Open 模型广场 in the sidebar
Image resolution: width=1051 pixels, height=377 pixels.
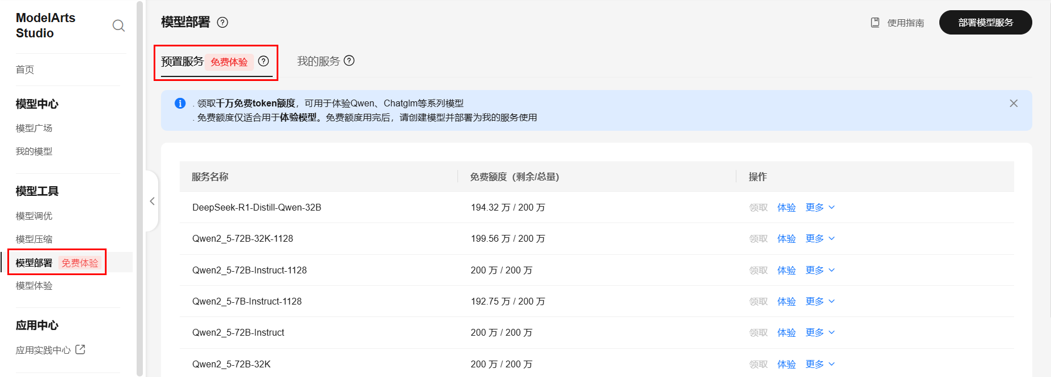click(34, 128)
